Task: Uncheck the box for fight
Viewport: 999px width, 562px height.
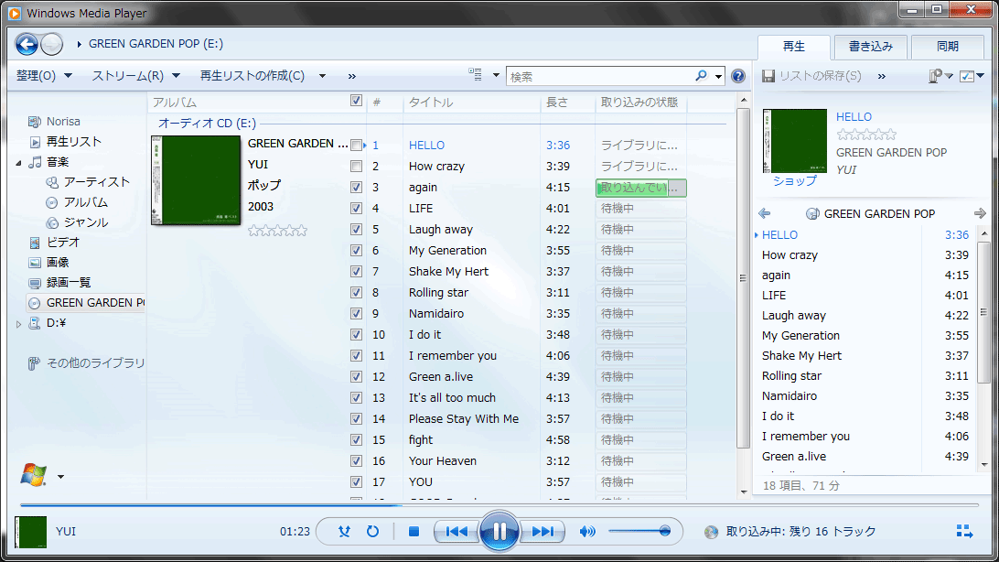Action: pos(356,439)
